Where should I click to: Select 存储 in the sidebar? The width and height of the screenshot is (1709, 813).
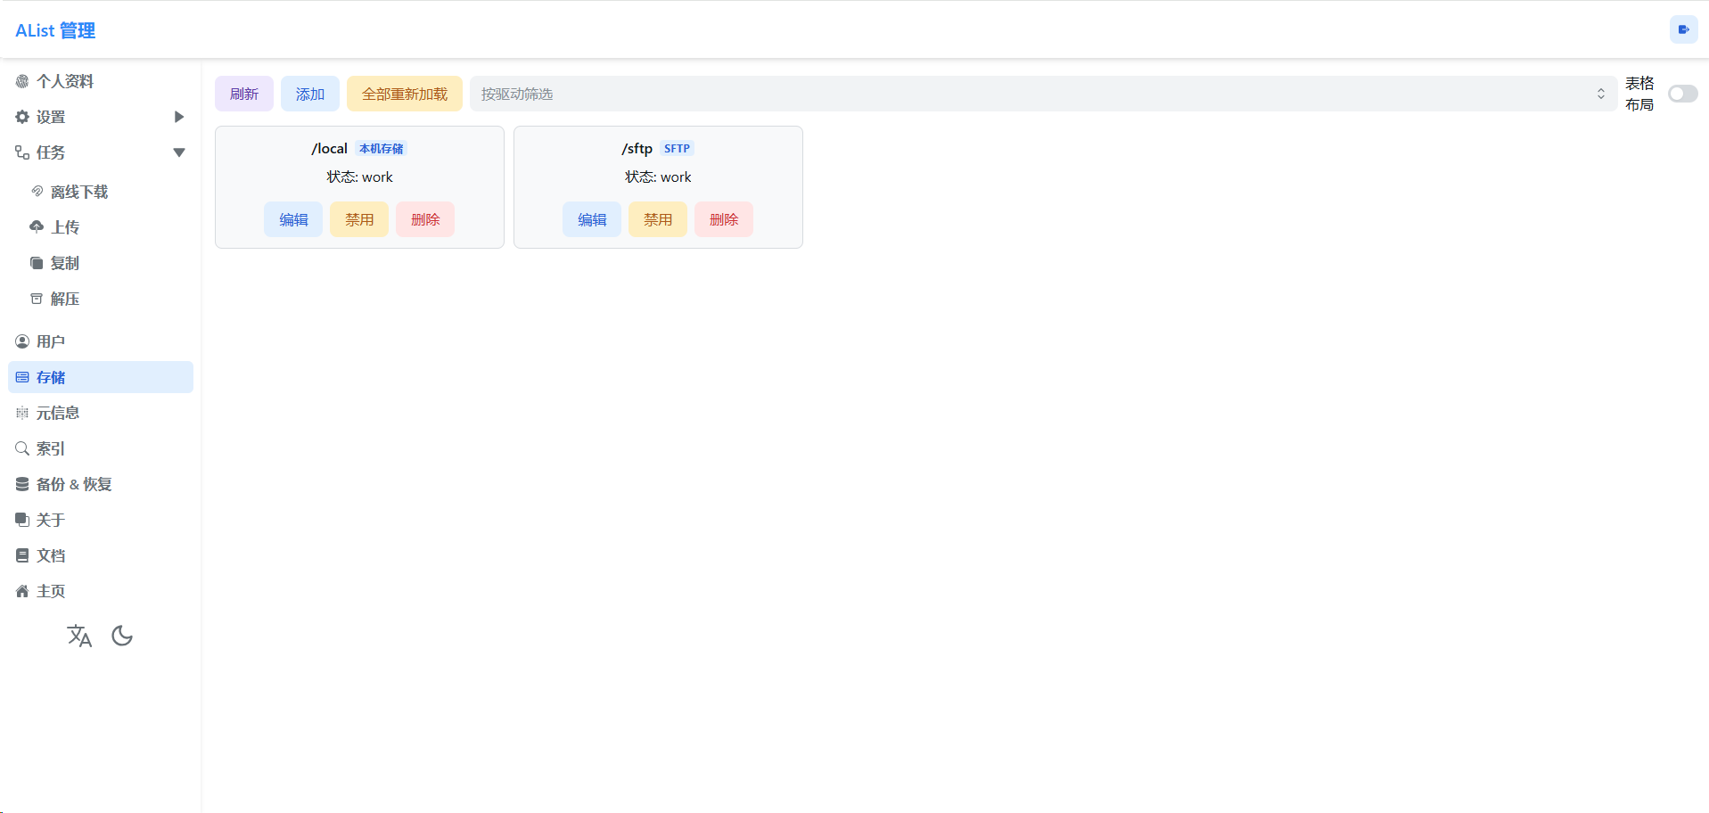[101, 377]
